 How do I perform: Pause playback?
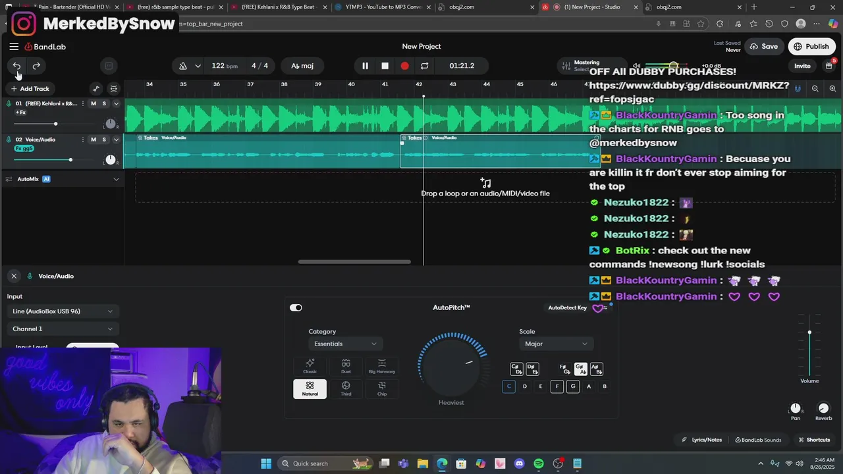pyautogui.click(x=365, y=66)
